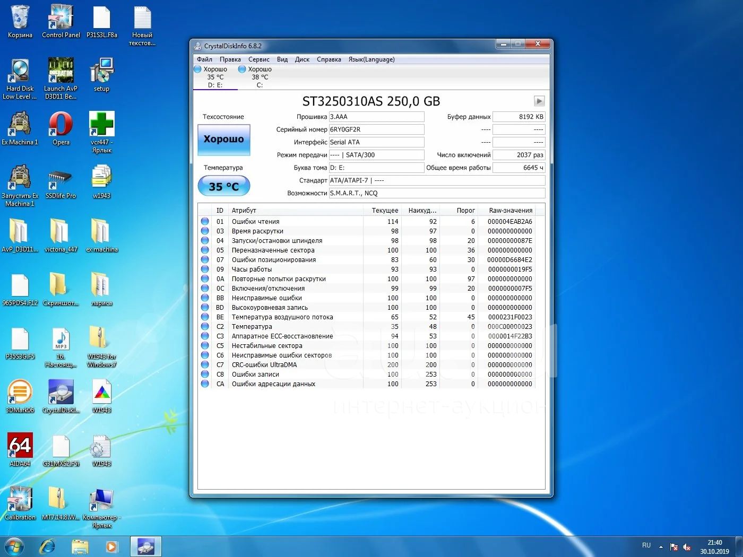Screen dimensions: 743x557
Task: Open the ex machina folder
Action: [x=101, y=236]
